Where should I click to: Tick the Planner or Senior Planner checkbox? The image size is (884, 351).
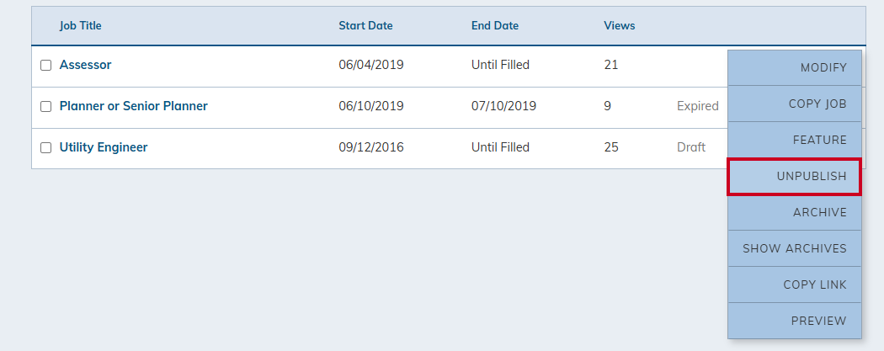coord(45,107)
